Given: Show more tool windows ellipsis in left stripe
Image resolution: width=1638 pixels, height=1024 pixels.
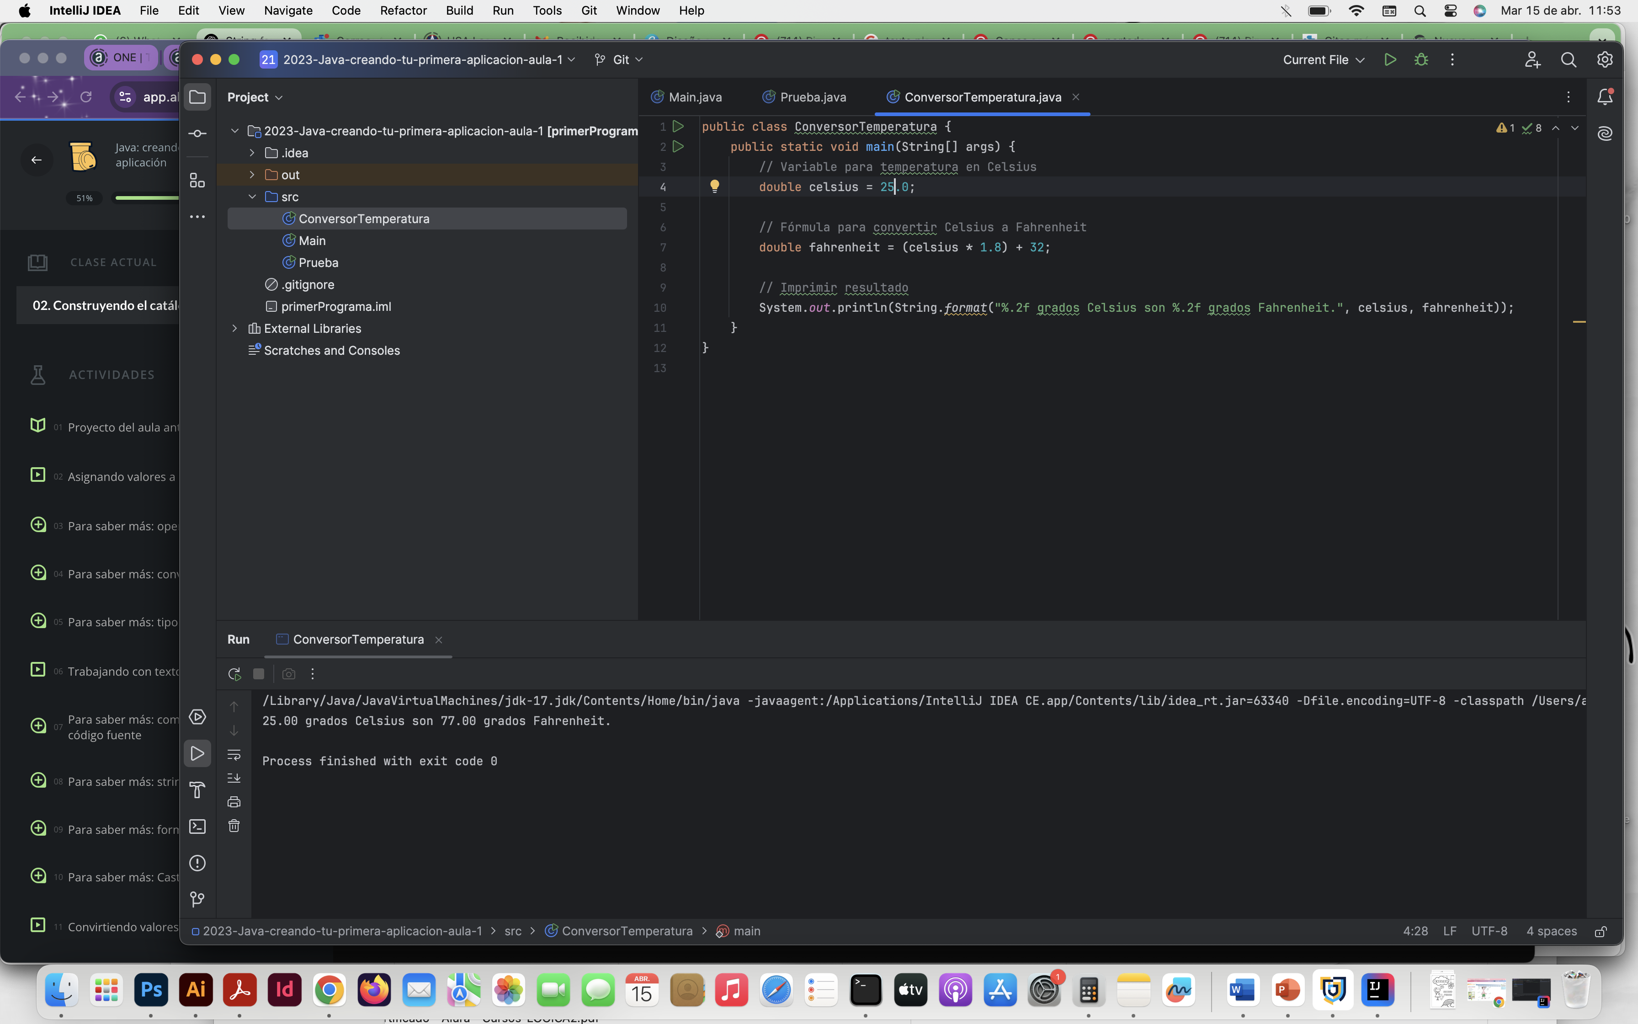Looking at the screenshot, I should [197, 217].
